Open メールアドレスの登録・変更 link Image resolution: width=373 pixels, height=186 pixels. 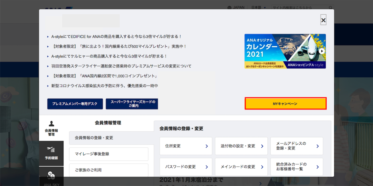point(297,146)
